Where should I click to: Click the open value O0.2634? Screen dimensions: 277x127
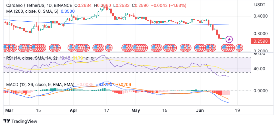pyautogui.click(x=83, y=6)
